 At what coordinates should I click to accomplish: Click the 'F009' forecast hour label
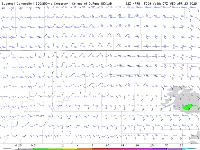pos(148,4)
